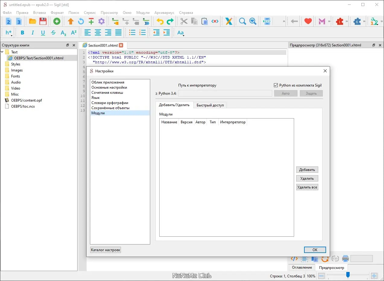Open the Aa change case dropdown
This screenshot has width=384, height=281.
point(181,33)
